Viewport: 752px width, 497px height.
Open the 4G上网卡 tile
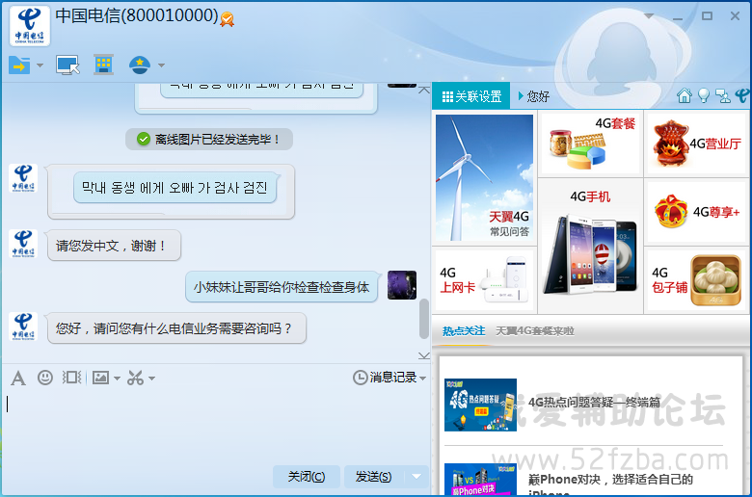click(484, 280)
